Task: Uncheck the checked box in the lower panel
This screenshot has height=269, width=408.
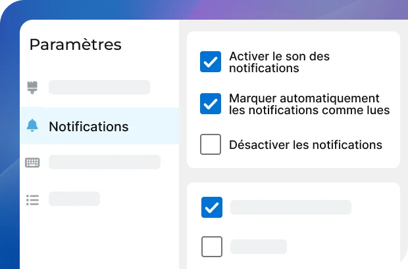Action: click(x=212, y=207)
